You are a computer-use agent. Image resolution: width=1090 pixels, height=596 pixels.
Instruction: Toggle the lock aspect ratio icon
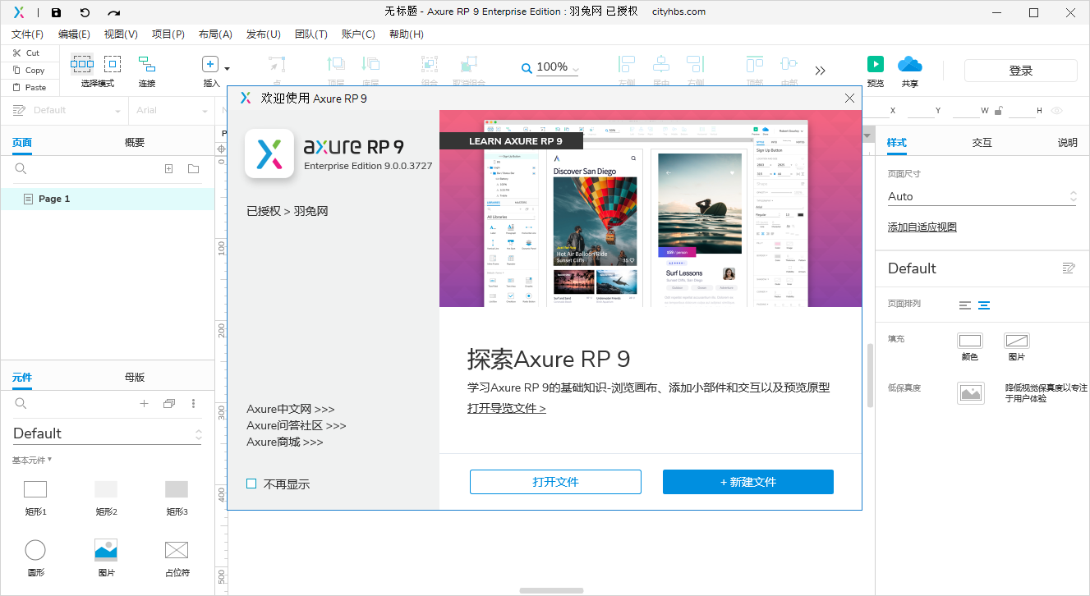[x=998, y=111]
